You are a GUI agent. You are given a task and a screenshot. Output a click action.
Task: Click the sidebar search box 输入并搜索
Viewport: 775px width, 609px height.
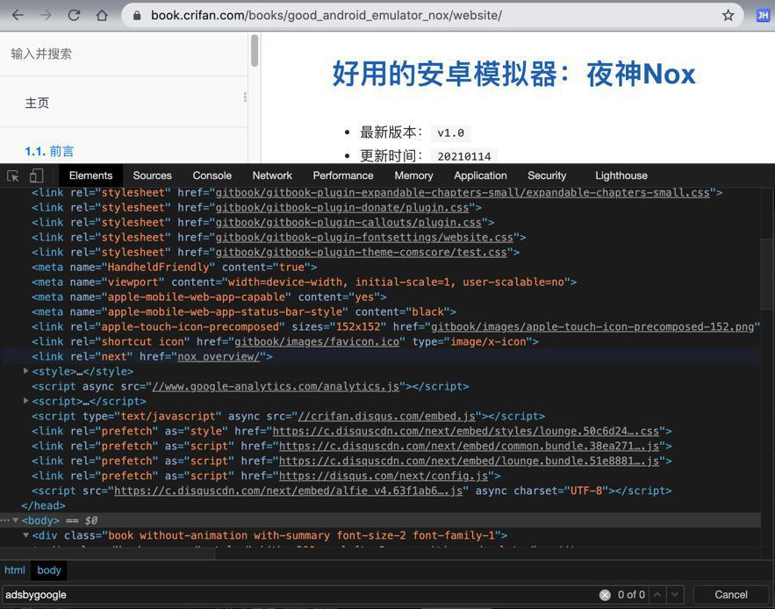point(124,54)
